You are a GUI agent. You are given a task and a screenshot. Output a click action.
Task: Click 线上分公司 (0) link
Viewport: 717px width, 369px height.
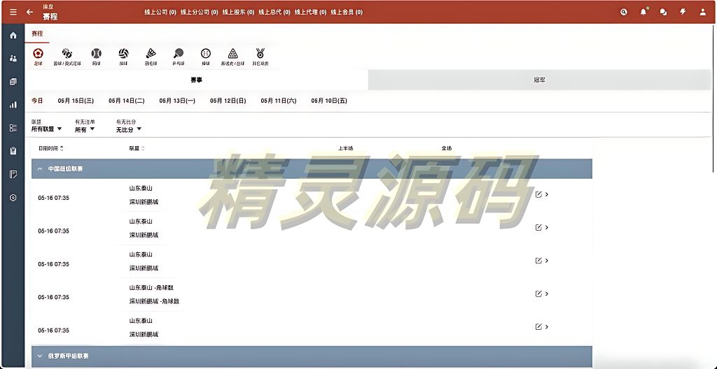(199, 13)
